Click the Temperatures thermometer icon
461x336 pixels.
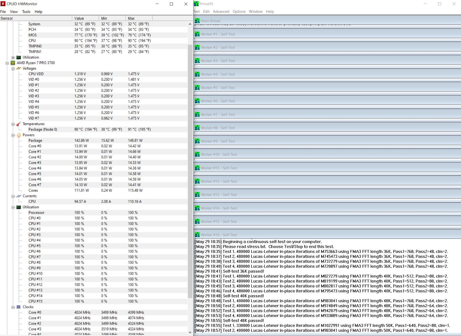[x=19, y=124]
